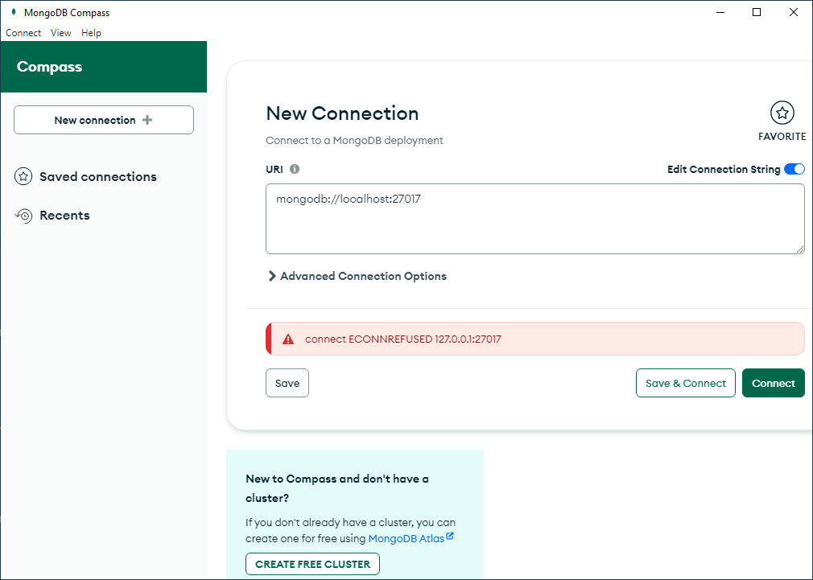The height and width of the screenshot is (580, 813).
Task: Click the Recents clock icon
Action: 24,216
